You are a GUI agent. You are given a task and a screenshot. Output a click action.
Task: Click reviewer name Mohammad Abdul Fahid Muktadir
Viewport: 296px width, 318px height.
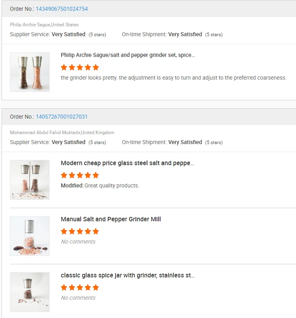tap(62, 133)
